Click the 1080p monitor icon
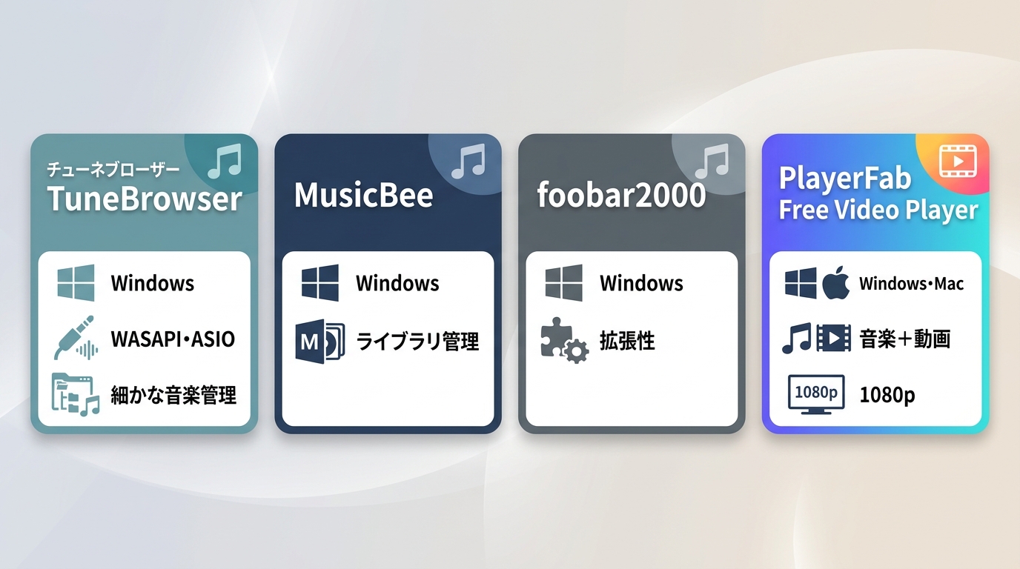 (x=815, y=394)
